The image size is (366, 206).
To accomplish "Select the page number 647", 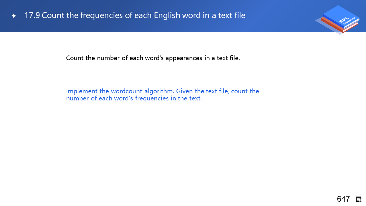I will point(343,199).
